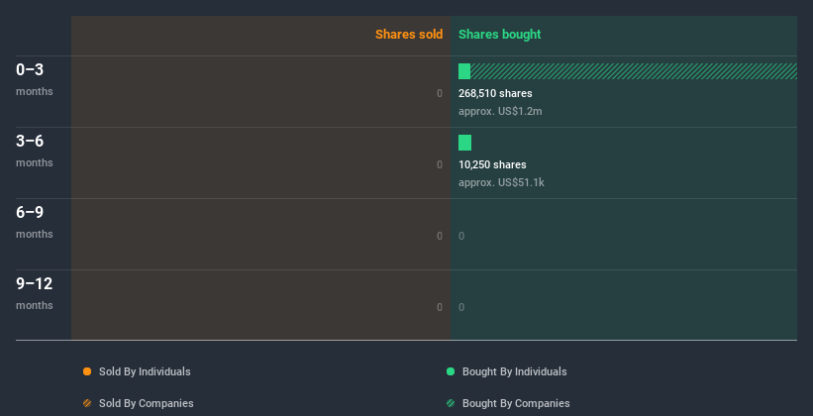Click the striped Sold By Companies legend icon
Image resolution: width=813 pixels, height=416 pixels.
coord(87,403)
